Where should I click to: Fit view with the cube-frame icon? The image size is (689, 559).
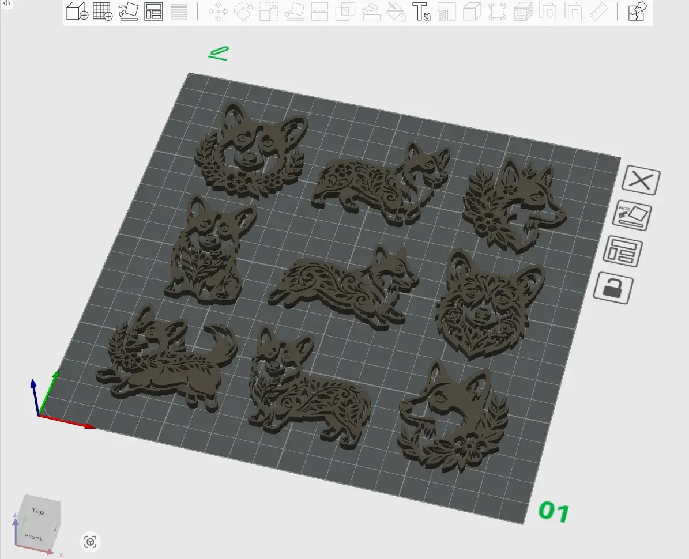coord(90,542)
